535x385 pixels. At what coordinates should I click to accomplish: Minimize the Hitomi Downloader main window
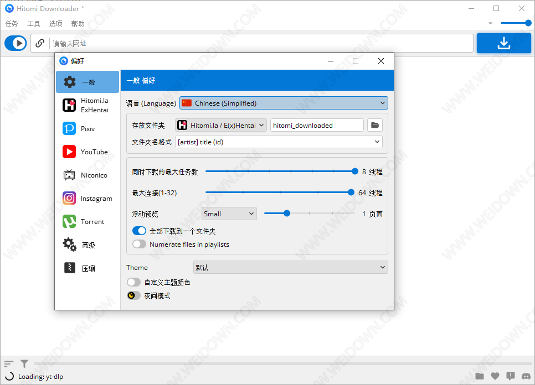(x=471, y=8)
